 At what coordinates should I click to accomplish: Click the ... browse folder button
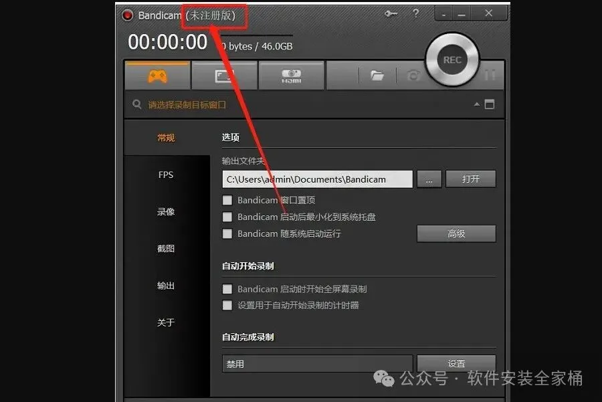click(x=429, y=179)
